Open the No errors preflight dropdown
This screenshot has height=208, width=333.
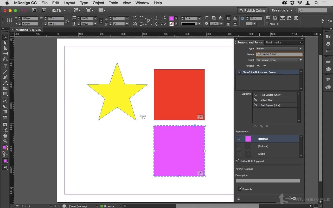point(121,206)
